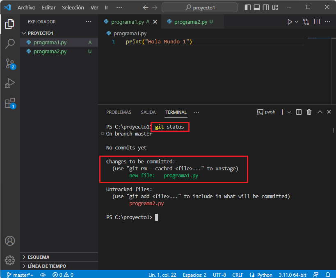The height and width of the screenshot is (278, 336).
Task: Create a new terminal with plus icon
Action: (282, 112)
